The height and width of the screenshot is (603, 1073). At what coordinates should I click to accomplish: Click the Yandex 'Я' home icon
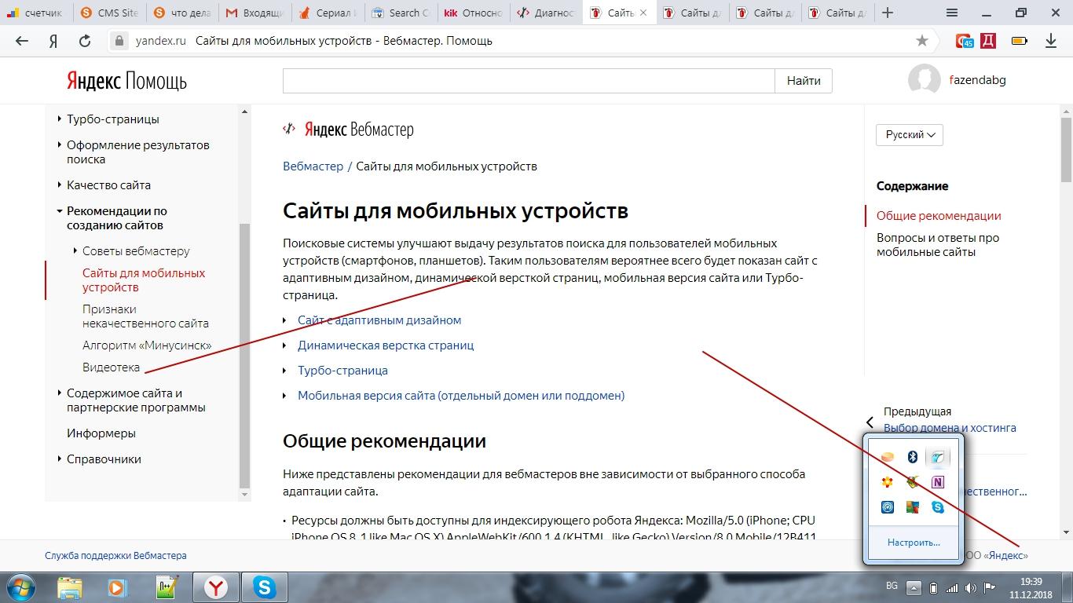tap(53, 41)
